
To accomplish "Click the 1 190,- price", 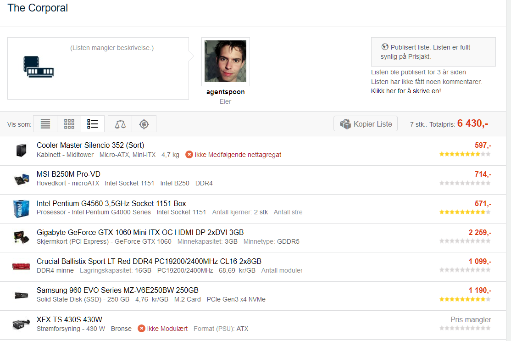I will [480, 290].
